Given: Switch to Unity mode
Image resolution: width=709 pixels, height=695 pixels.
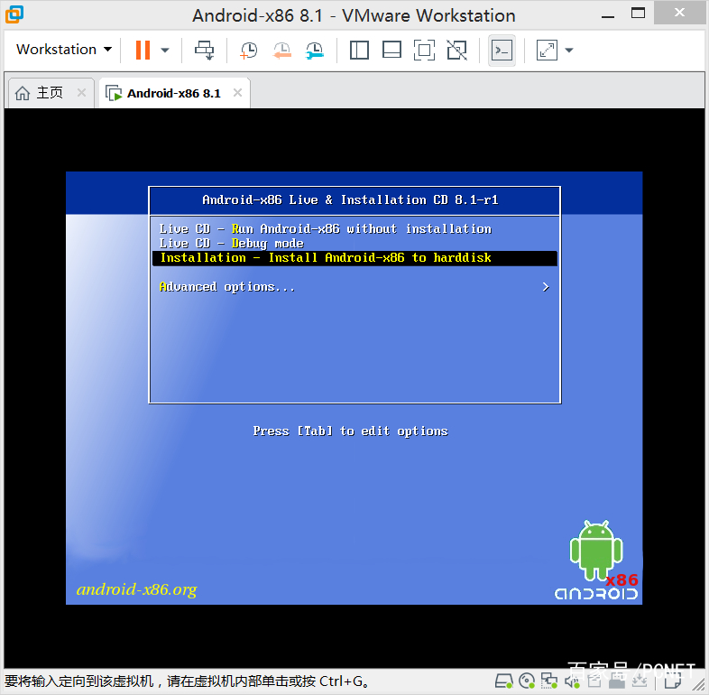Looking at the screenshot, I should point(456,50).
